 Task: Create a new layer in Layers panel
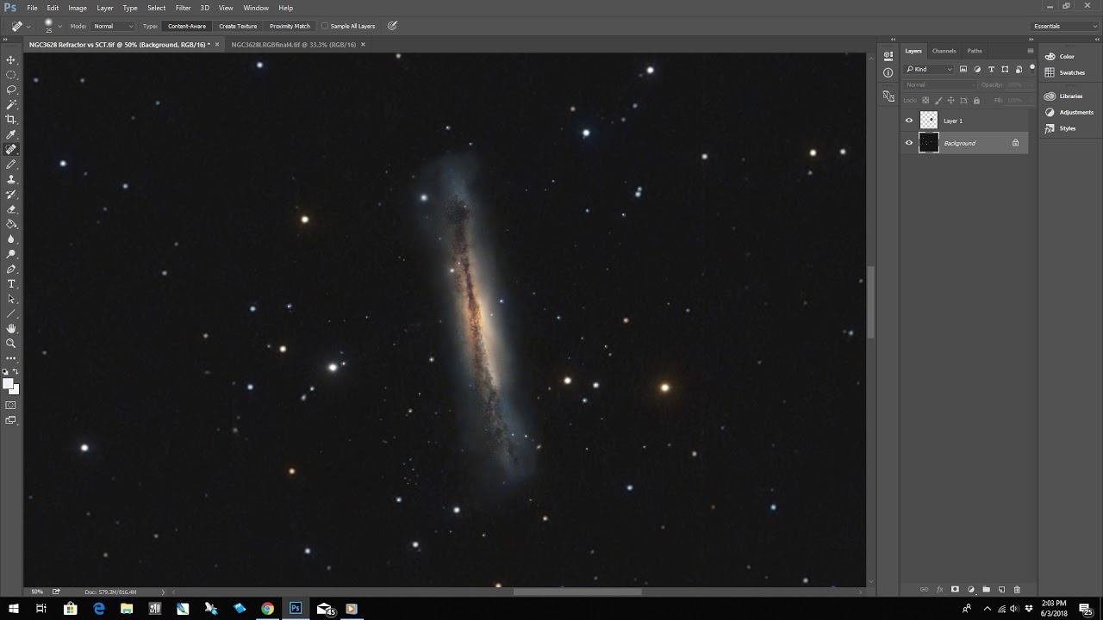pyautogui.click(x=1001, y=590)
